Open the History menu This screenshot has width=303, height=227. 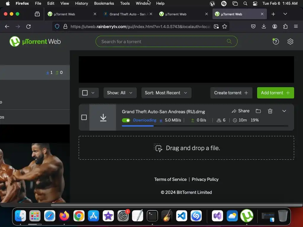[x=81, y=4]
